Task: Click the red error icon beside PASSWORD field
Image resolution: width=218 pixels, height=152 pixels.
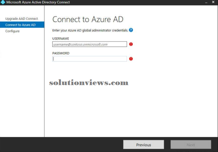Action: [131, 59]
